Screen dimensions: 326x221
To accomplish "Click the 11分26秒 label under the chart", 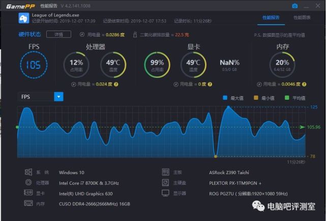I will 296,162.
